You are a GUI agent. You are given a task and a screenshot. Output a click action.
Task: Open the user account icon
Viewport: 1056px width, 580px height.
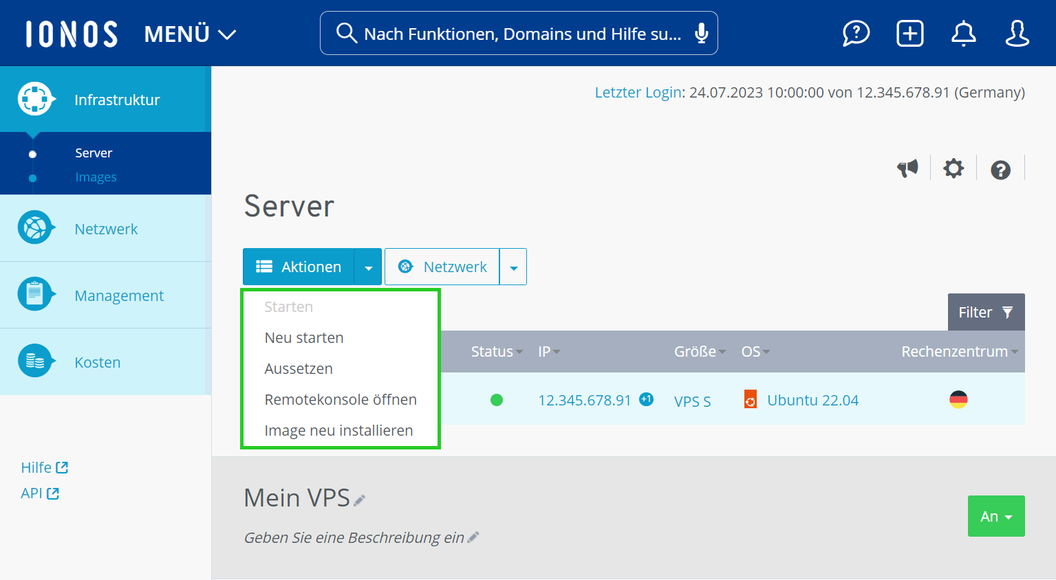pos(1017,33)
